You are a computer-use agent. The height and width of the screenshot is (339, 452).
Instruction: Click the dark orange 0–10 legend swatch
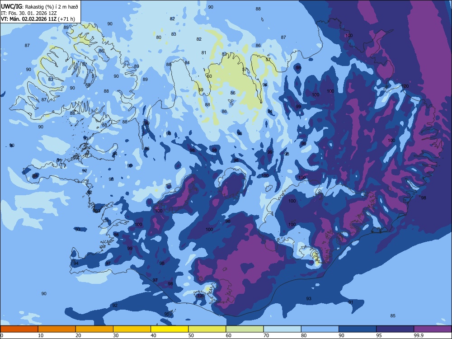pyautogui.click(x=19, y=329)
